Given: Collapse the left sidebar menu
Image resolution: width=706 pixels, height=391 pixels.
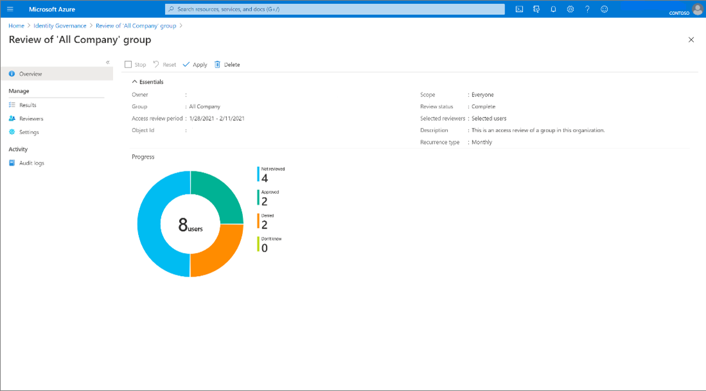Looking at the screenshot, I should point(108,62).
